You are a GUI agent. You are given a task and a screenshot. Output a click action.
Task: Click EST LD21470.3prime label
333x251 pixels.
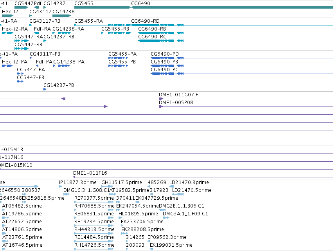tap(189, 182)
